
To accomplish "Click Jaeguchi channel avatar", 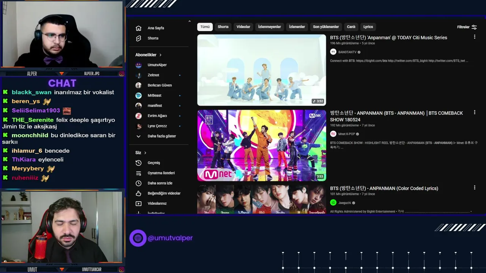I will [333, 203].
